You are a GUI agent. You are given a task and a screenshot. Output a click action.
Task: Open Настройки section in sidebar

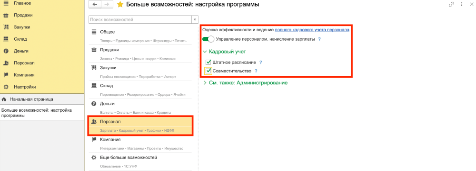25,87
